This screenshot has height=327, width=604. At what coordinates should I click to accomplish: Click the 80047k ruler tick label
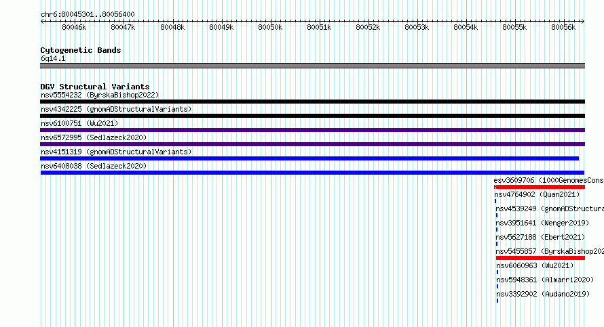[x=123, y=27]
